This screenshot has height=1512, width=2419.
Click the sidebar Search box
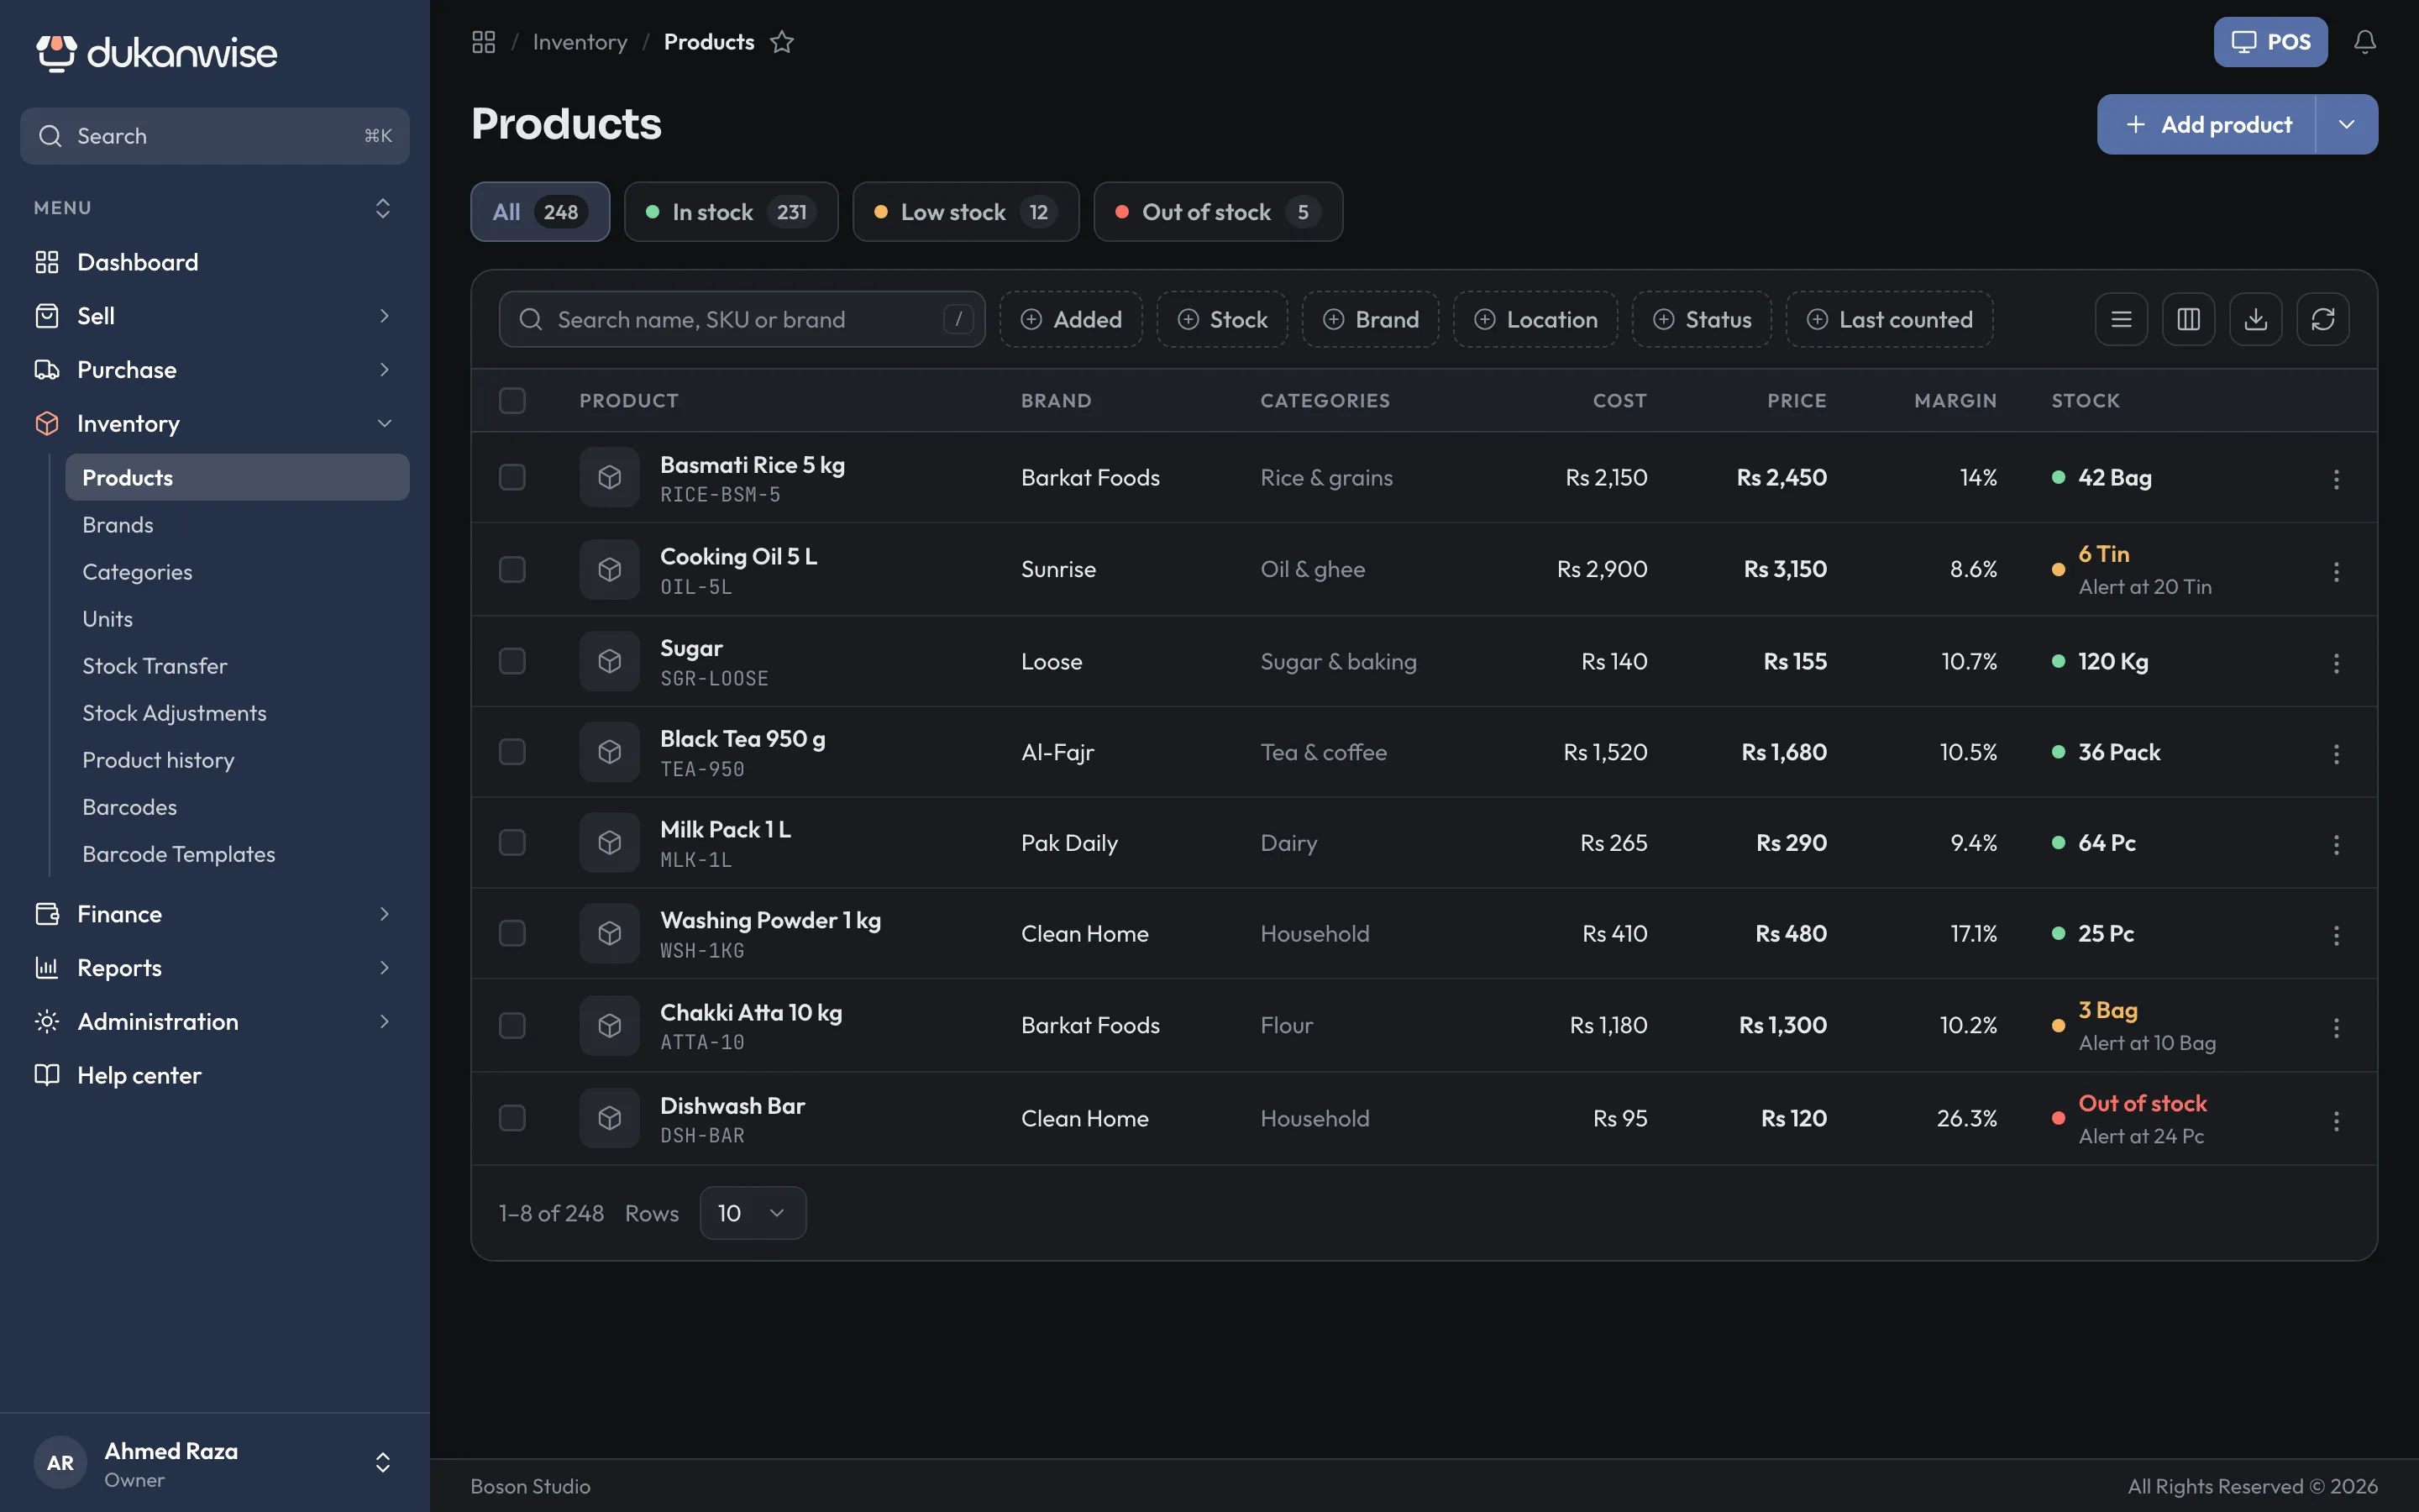(x=215, y=136)
